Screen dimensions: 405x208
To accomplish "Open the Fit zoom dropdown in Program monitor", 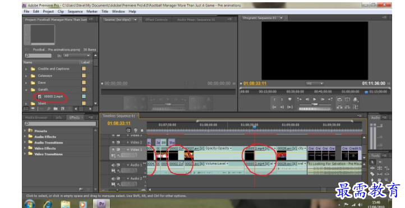I will point(315,84).
